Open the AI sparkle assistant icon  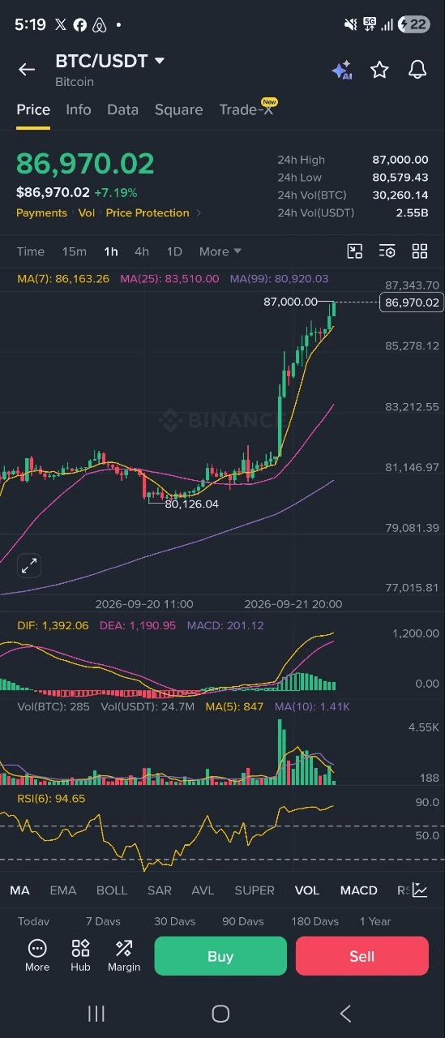341,70
